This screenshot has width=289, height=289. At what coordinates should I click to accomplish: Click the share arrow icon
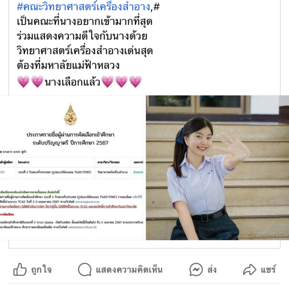click(x=250, y=270)
